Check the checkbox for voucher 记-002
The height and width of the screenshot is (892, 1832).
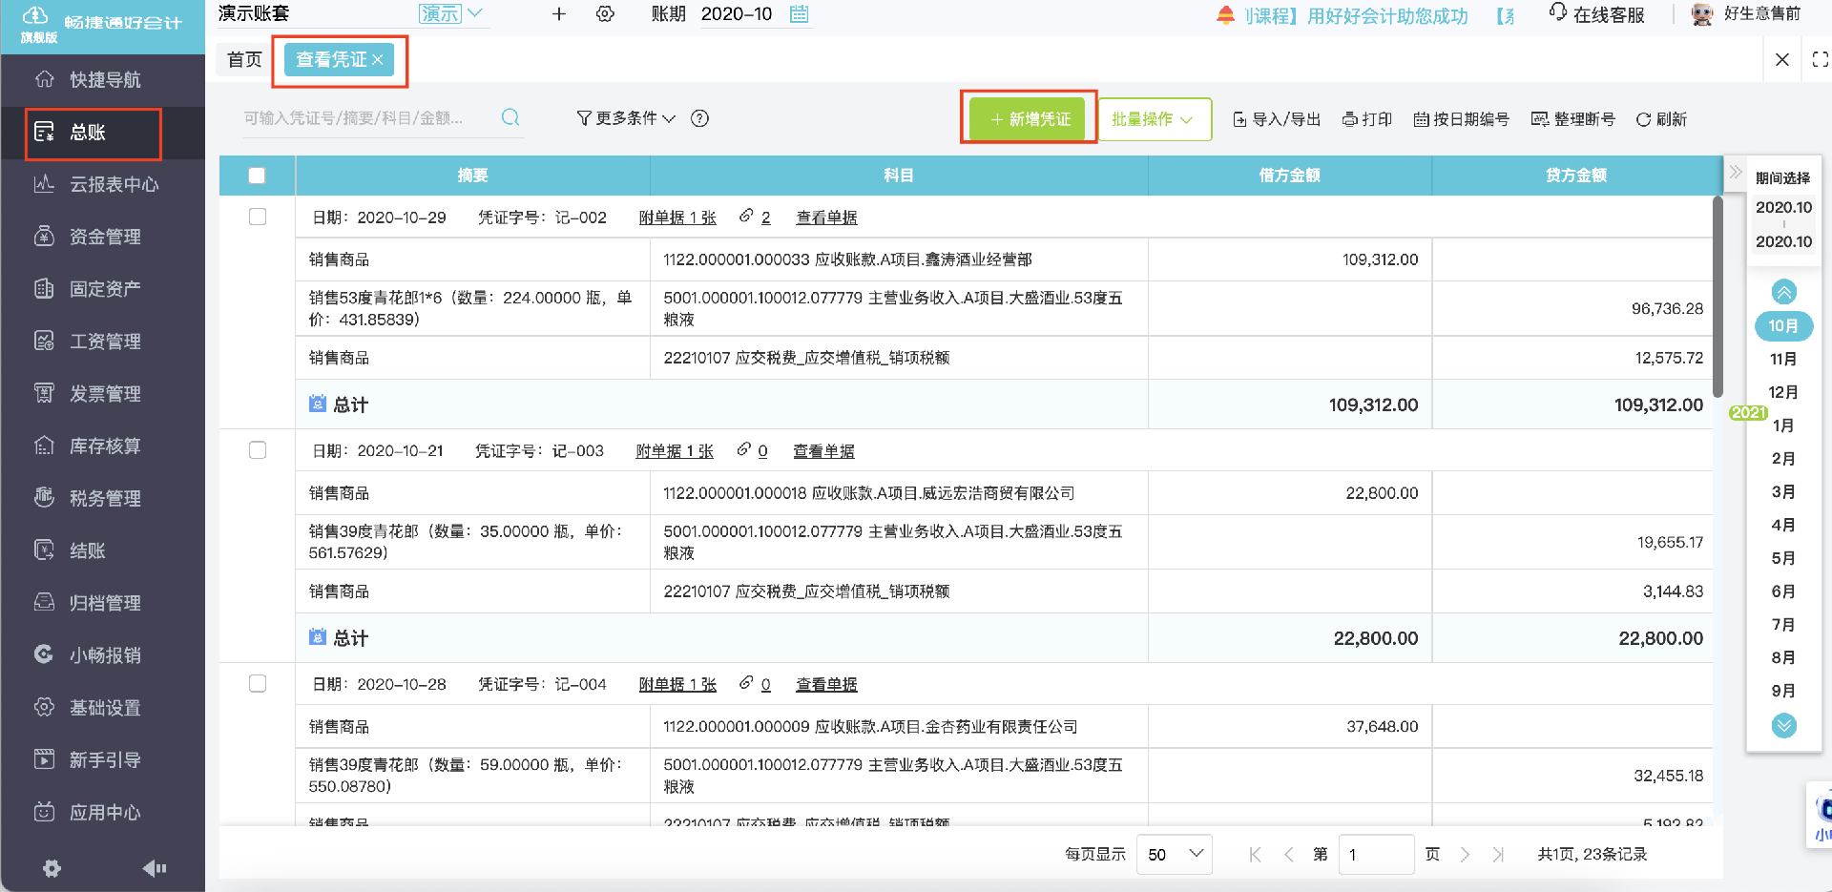click(257, 216)
